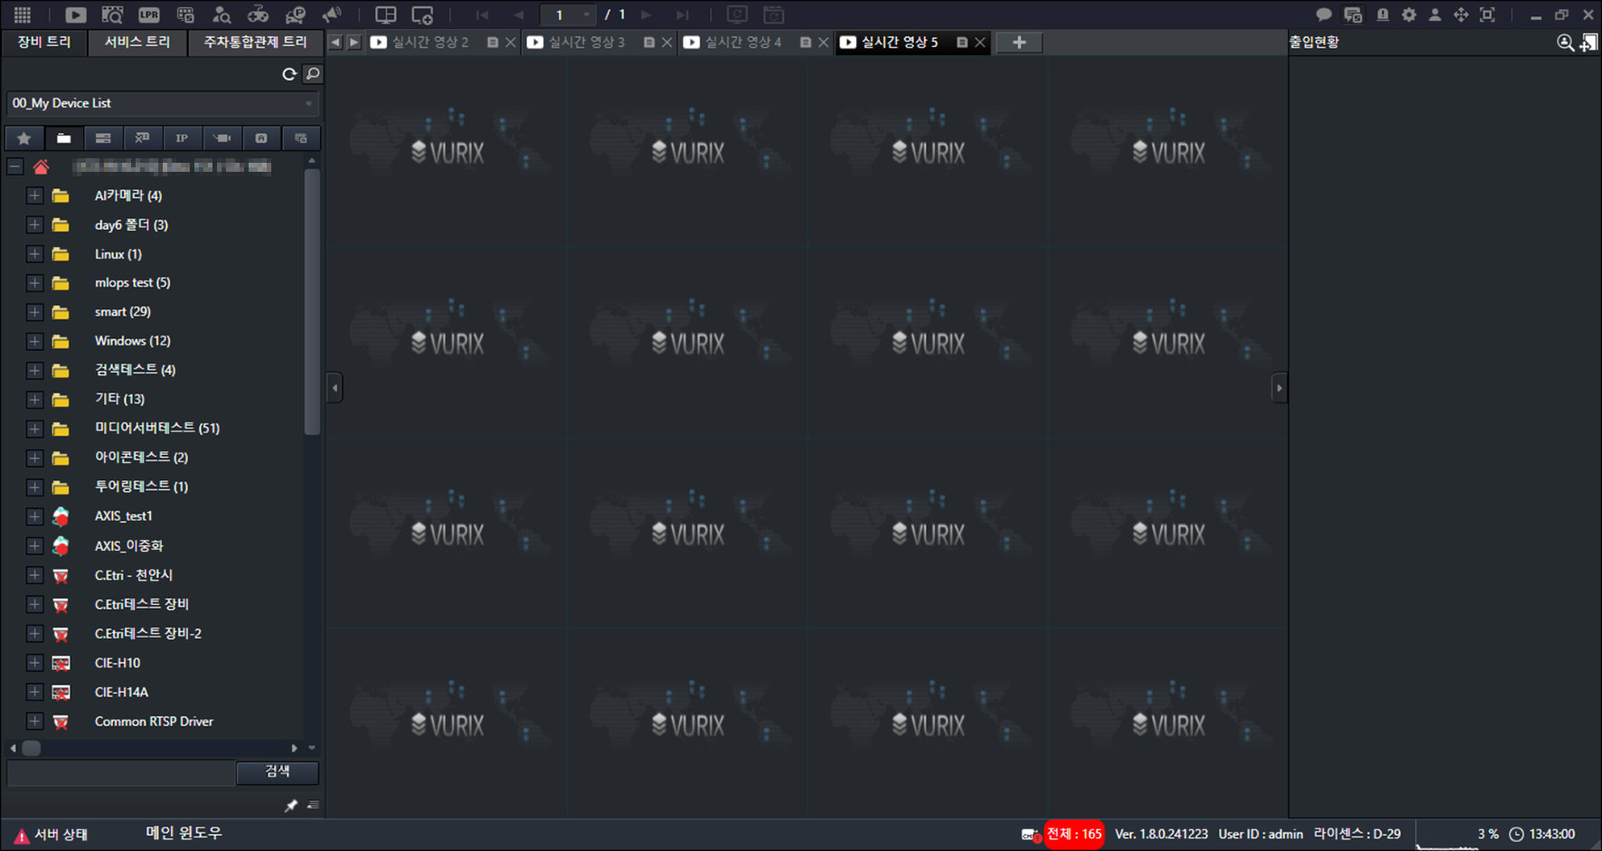The width and height of the screenshot is (1602, 851).
Task: Click the add monitor window icon
Action: pos(422,14)
